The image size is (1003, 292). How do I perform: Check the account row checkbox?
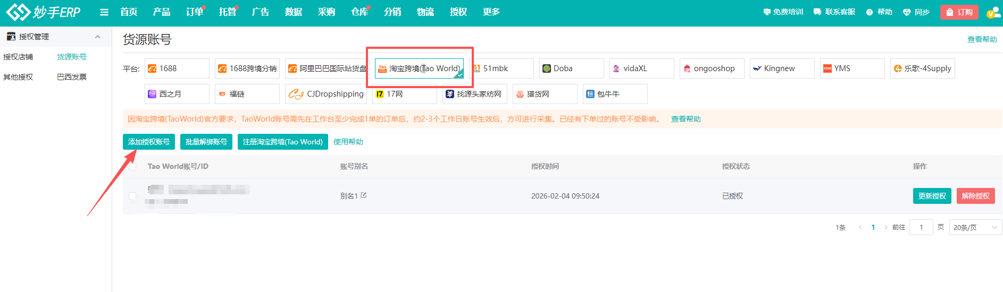coord(132,196)
